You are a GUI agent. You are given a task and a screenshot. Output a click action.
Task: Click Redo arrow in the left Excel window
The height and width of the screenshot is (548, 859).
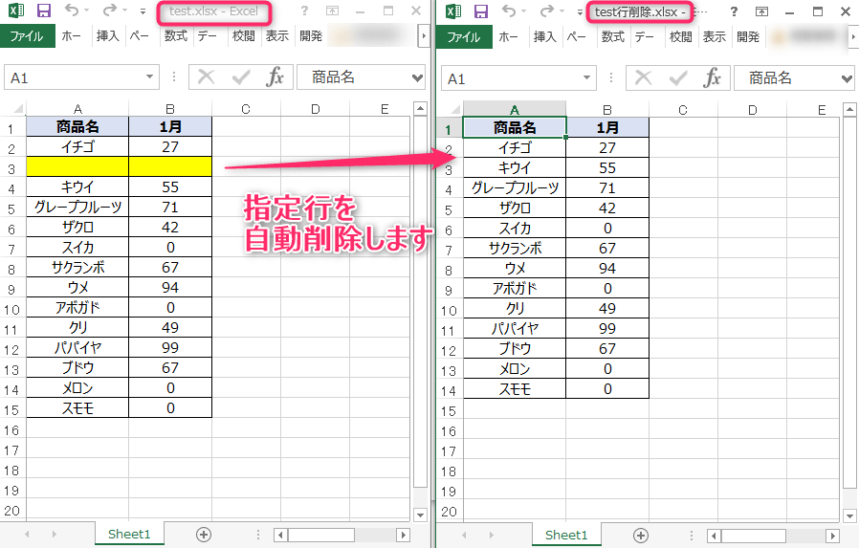click(109, 11)
